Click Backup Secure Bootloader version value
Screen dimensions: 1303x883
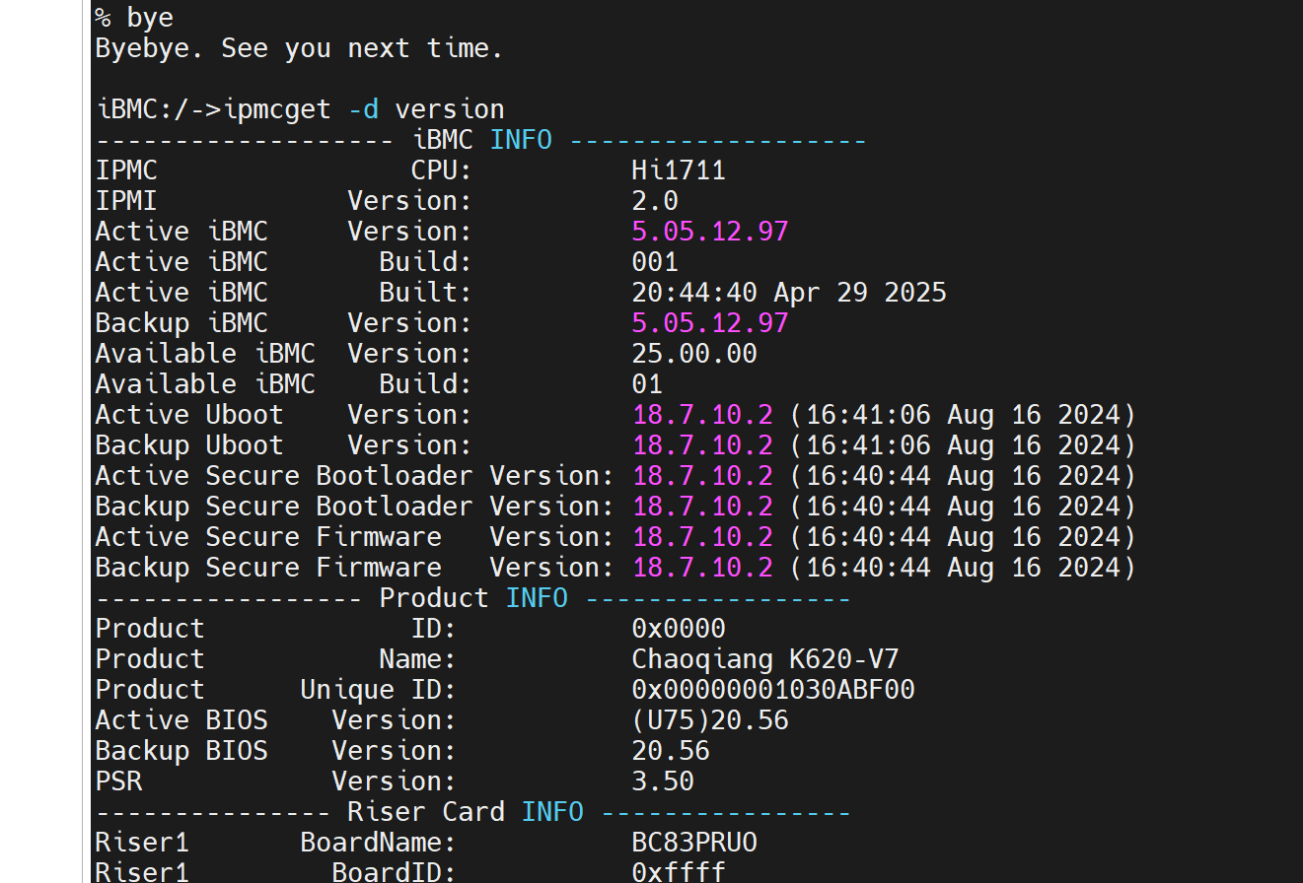pos(702,507)
